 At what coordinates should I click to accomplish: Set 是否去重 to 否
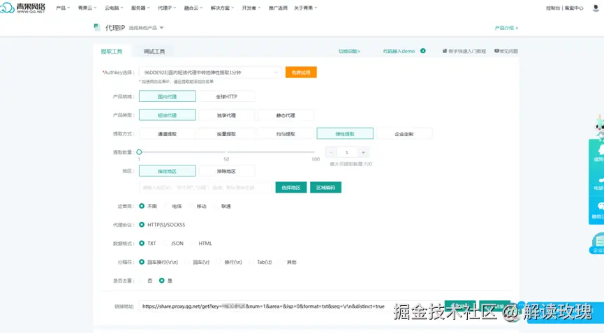point(142,281)
